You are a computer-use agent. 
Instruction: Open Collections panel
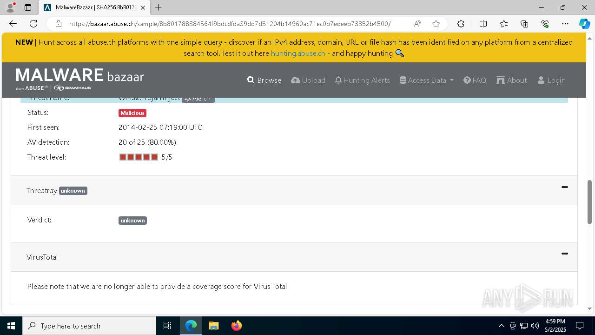pos(524,24)
